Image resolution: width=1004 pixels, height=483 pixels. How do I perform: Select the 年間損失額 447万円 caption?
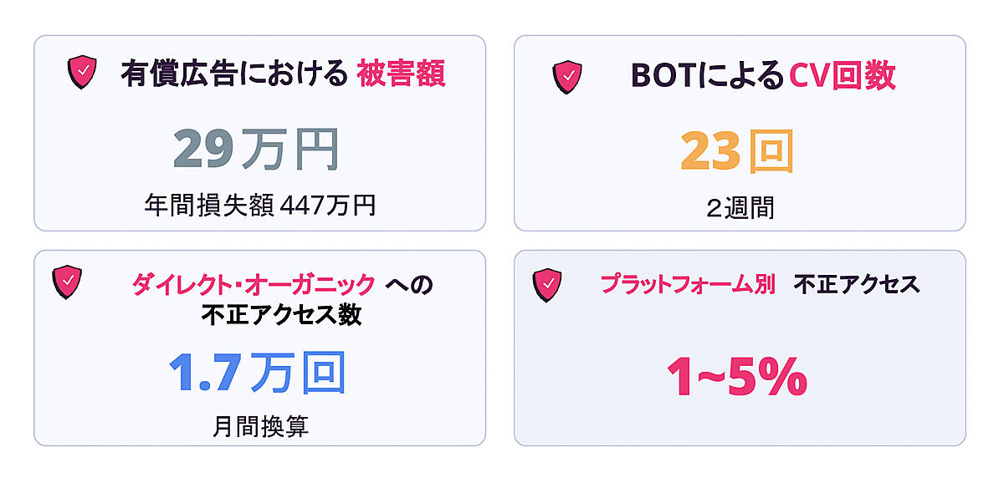[x=259, y=204]
